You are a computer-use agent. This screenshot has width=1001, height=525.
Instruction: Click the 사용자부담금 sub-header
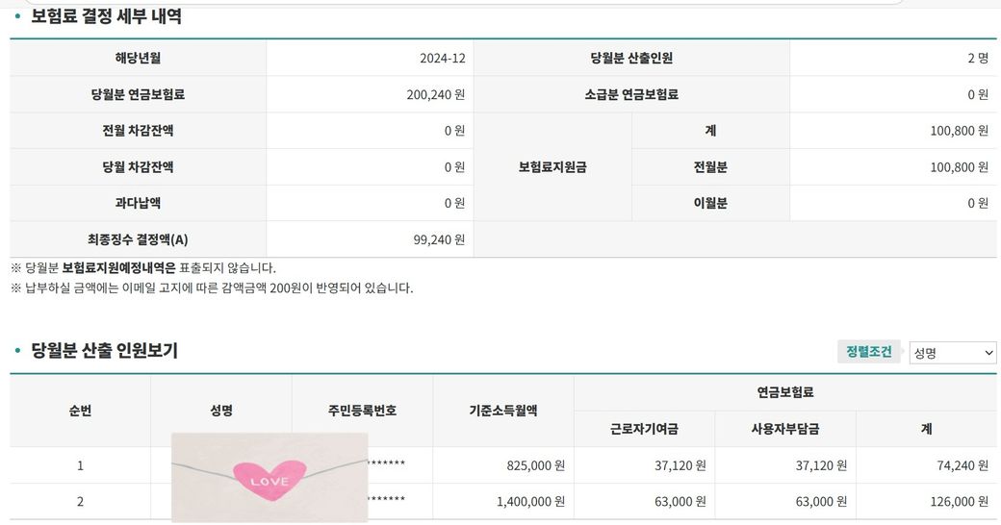[785, 429]
